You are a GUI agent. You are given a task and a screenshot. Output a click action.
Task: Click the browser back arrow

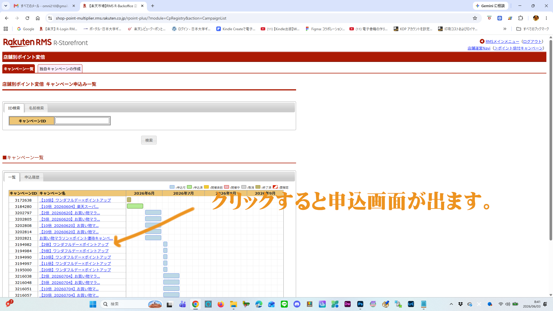[x=7, y=18]
